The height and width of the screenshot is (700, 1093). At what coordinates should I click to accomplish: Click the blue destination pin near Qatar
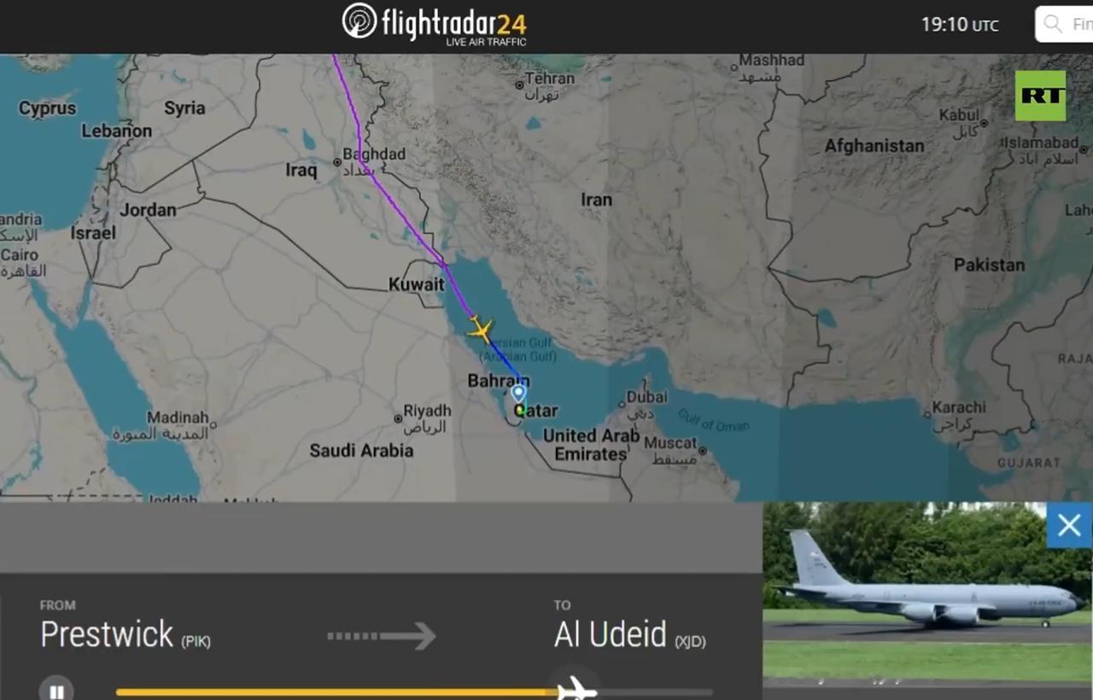518,394
